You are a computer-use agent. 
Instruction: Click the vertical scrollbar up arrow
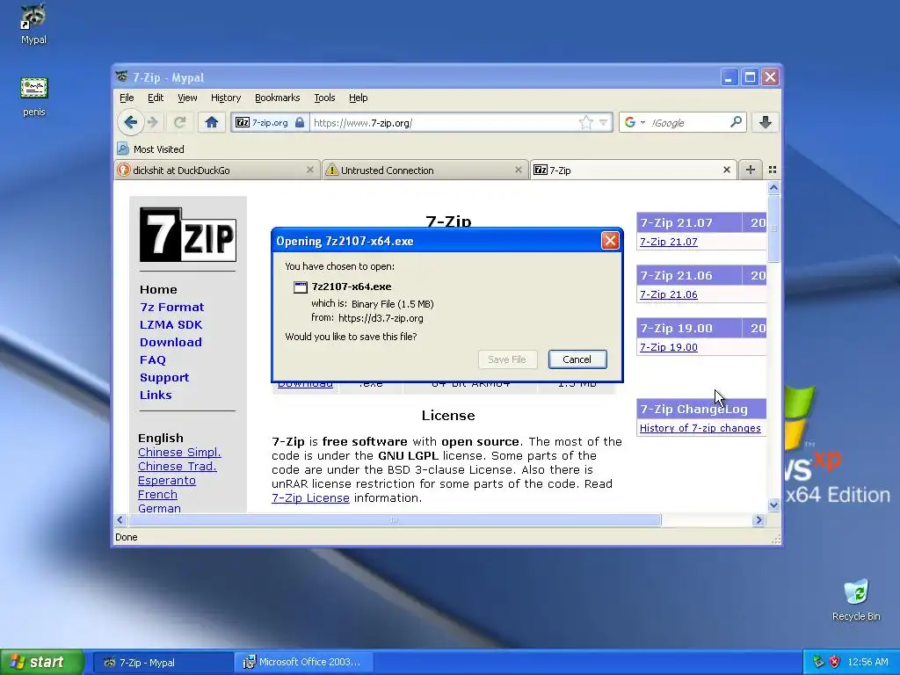pos(773,188)
